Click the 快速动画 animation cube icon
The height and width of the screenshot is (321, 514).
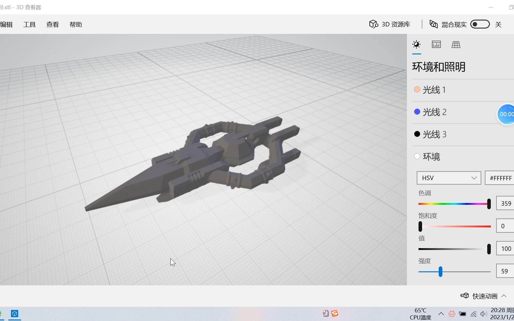465,296
